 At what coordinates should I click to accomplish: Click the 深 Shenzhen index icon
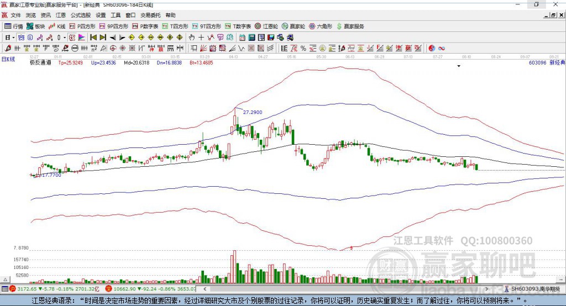point(108,289)
